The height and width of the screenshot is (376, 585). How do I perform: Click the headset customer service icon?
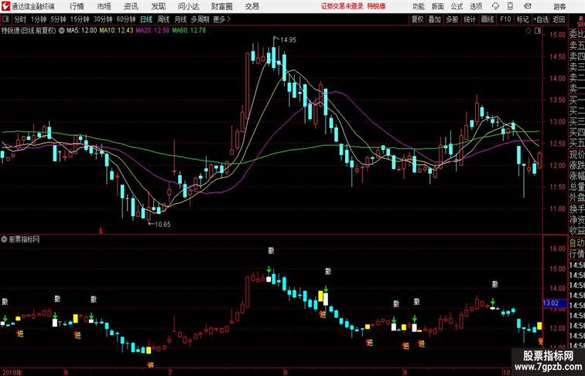pyautogui.click(x=495, y=6)
